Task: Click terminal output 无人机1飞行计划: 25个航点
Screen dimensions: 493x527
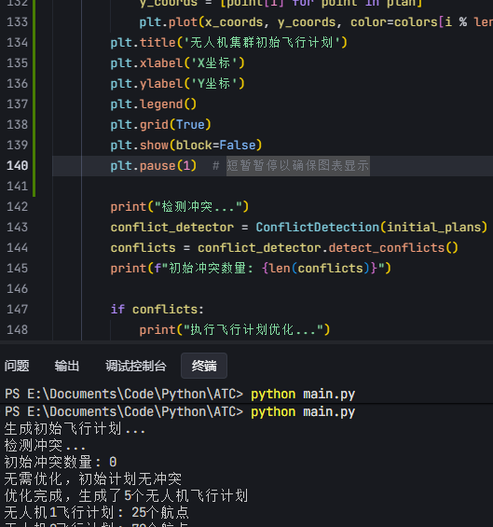Action: 97,513
